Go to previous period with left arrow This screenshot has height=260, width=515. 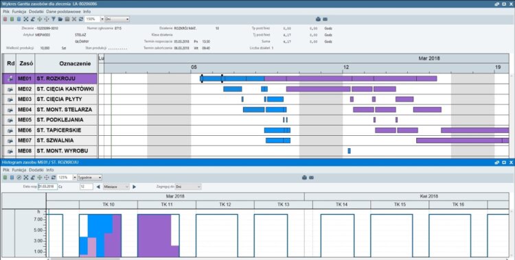(98, 187)
